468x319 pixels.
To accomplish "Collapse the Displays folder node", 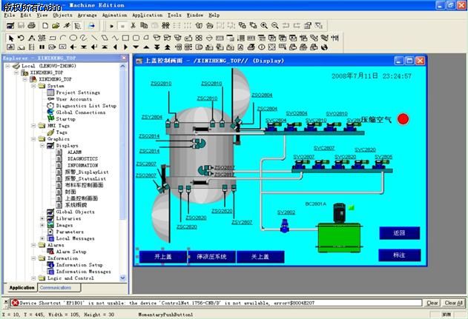I will pyautogui.click(x=42, y=146).
